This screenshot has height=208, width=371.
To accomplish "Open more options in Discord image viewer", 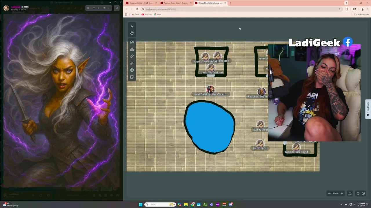I will click(x=109, y=8).
